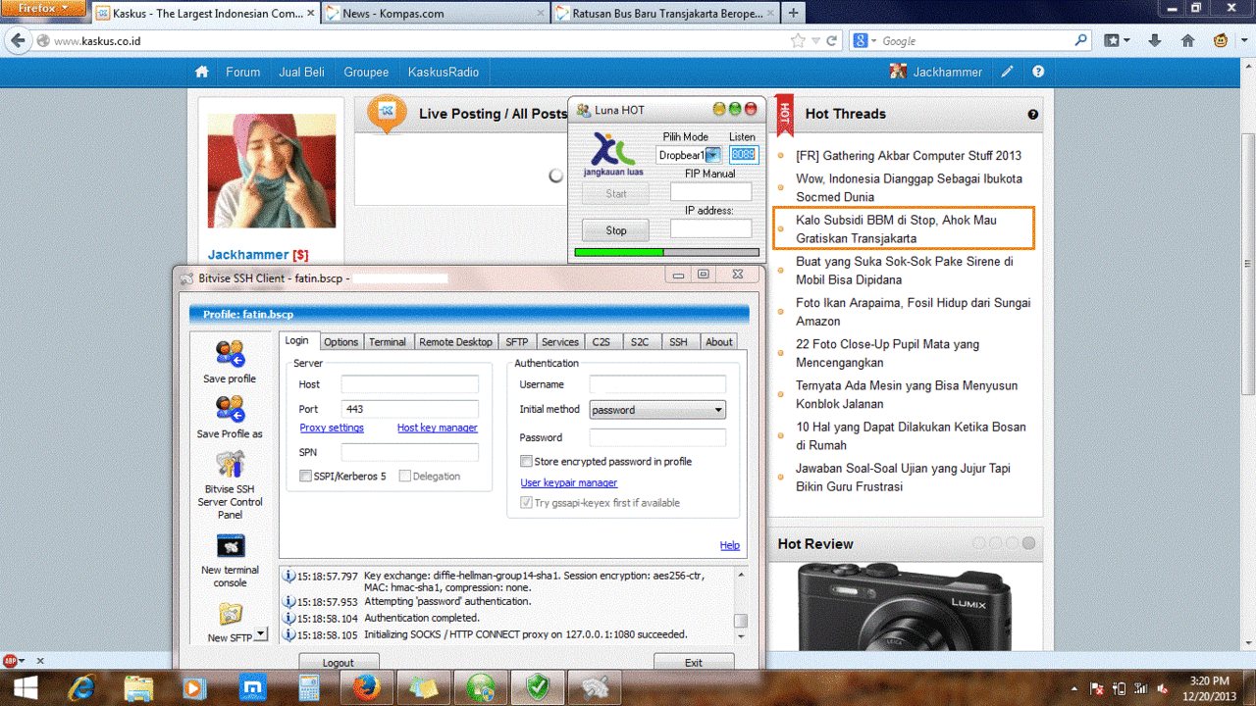Open thread 'Foto Ikan Arapaima, Fosil Hidup'
Viewport: 1256px width, 706px height.
click(x=914, y=312)
